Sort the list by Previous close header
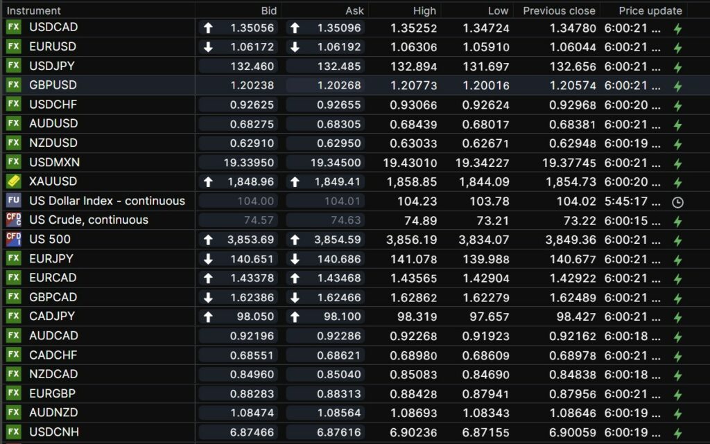 [558, 10]
